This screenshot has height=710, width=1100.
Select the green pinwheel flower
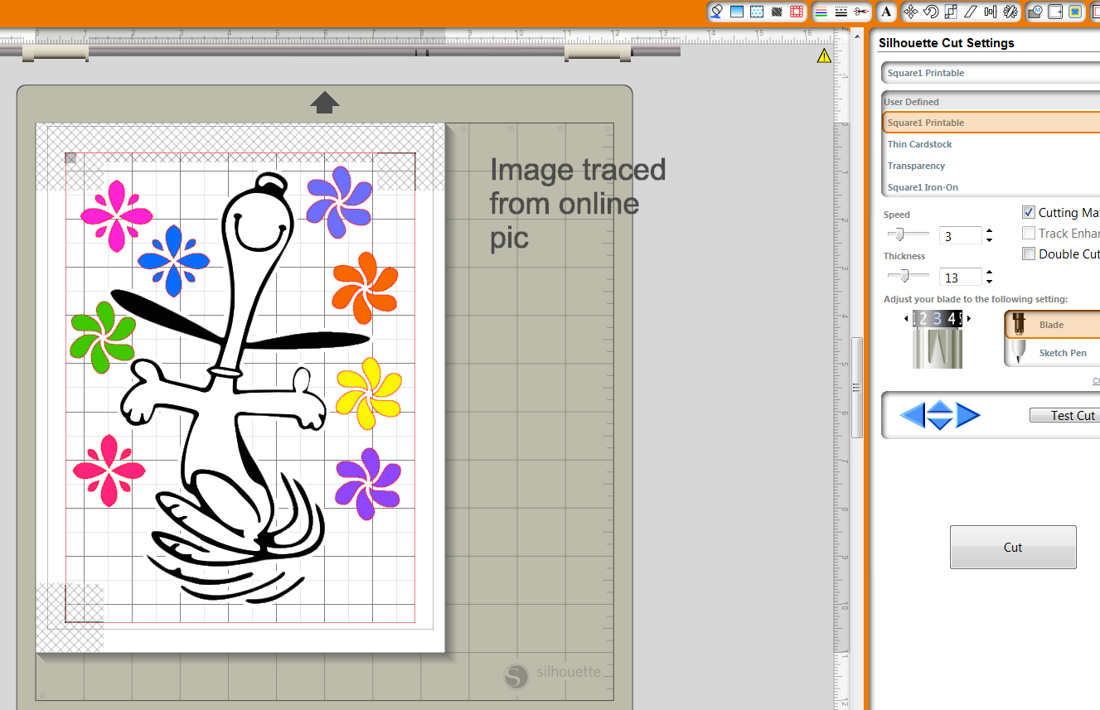click(x=103, y=336)
